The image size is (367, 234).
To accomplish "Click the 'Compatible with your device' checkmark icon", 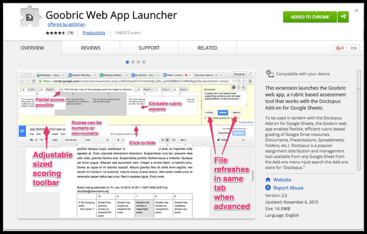I will (x=270, y=73).
